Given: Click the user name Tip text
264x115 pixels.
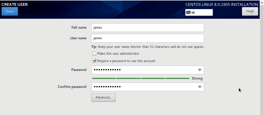Looking at the screenshot, I should coord(148,47).
